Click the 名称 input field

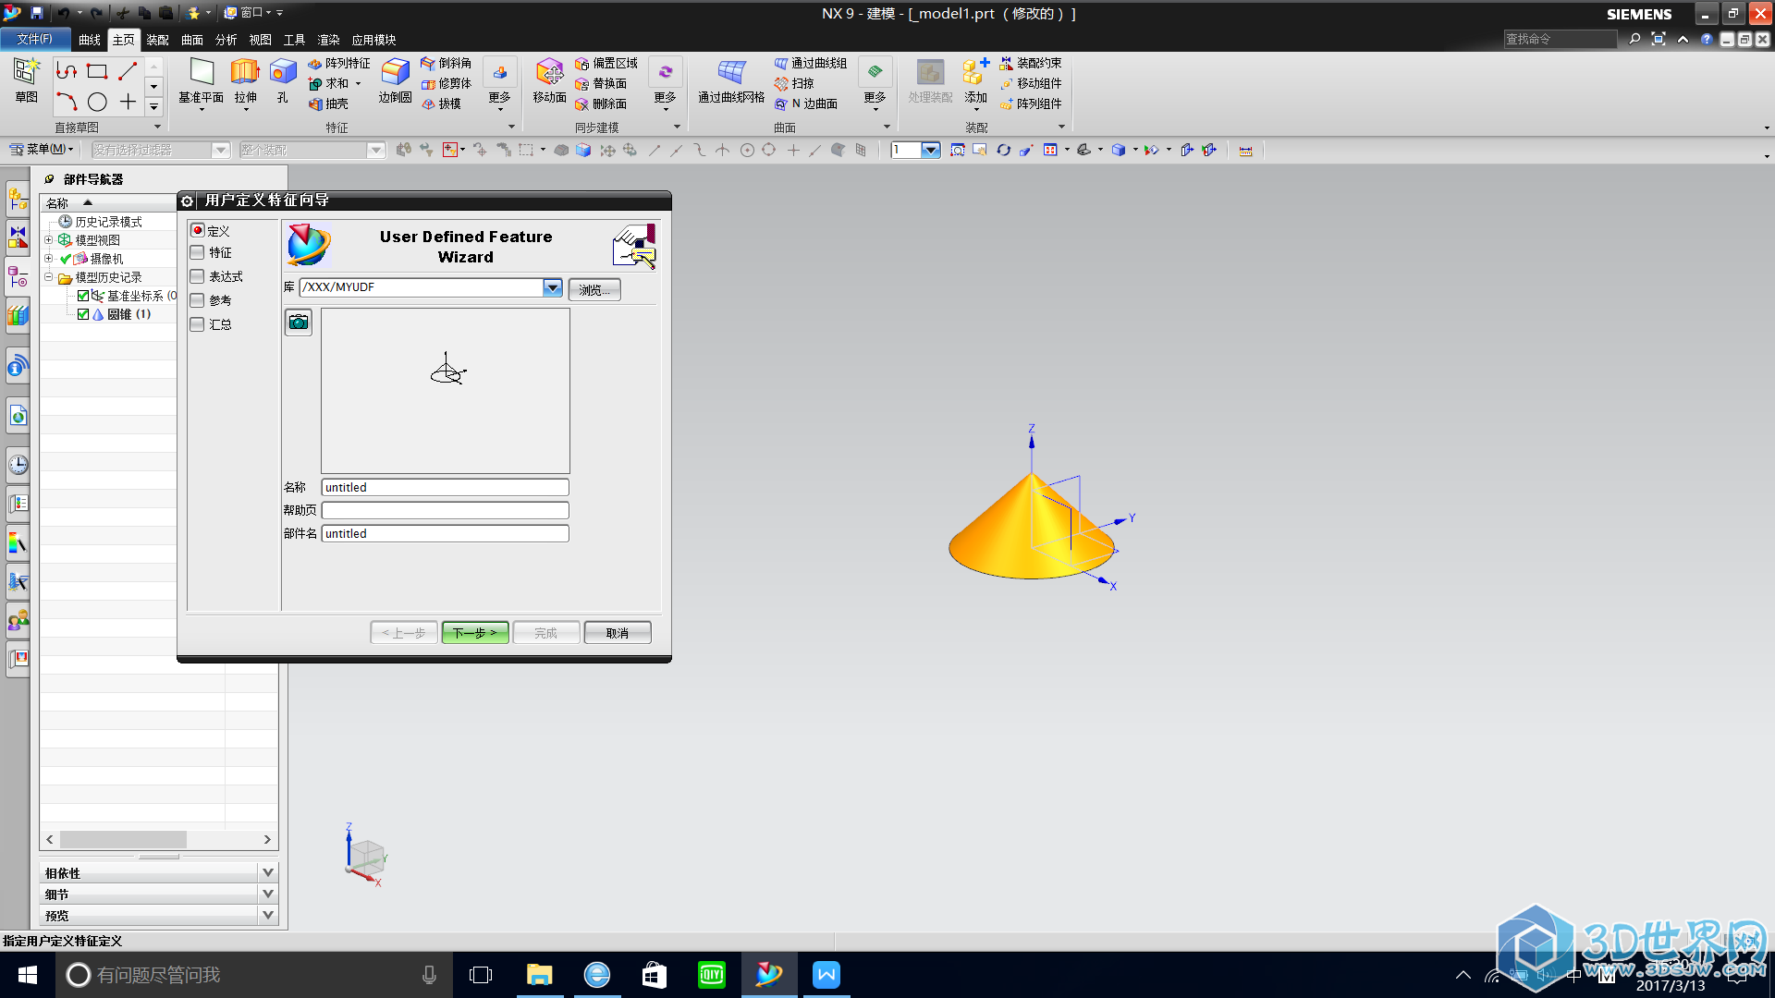445,487
